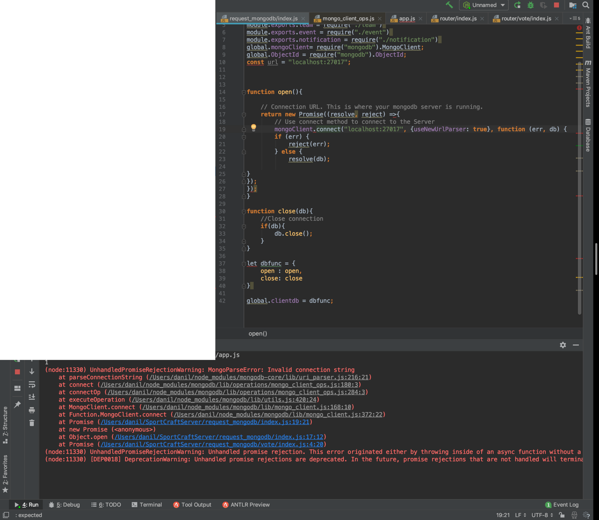Screen dimensions: 599x520
Task: Open mongo_client_ops.js:180:3 stack trace link
Action: pyautogui.click(x=229, y=385)
